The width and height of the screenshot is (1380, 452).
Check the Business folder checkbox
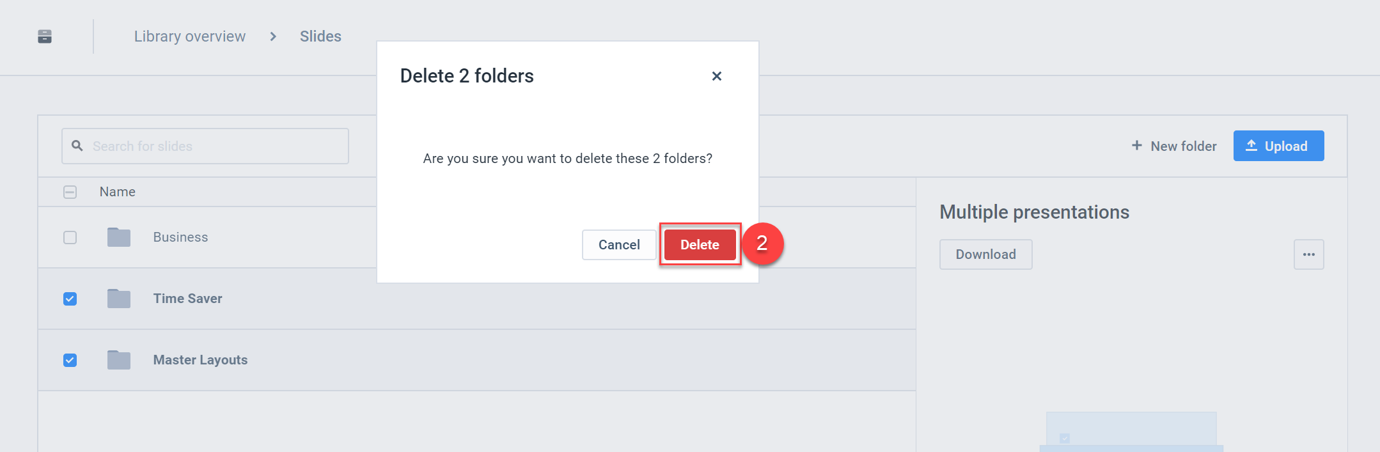click(70, 237)
